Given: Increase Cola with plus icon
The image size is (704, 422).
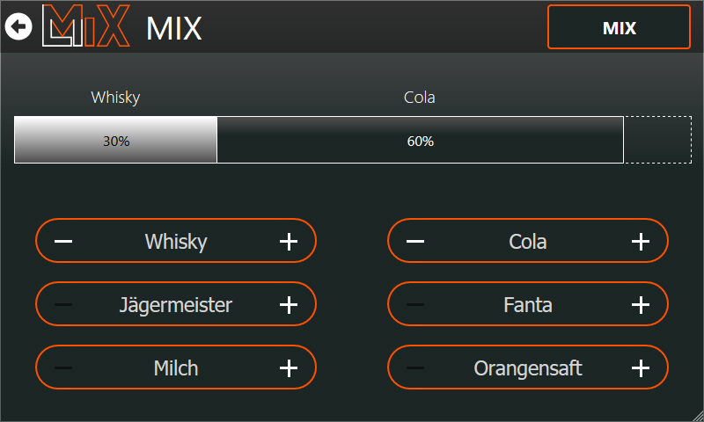Looking at the screenshot, I should [x=641, y=242].
